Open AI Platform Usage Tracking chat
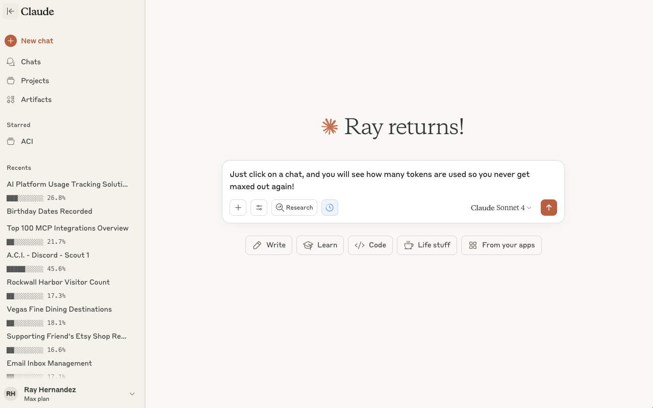 67,184
